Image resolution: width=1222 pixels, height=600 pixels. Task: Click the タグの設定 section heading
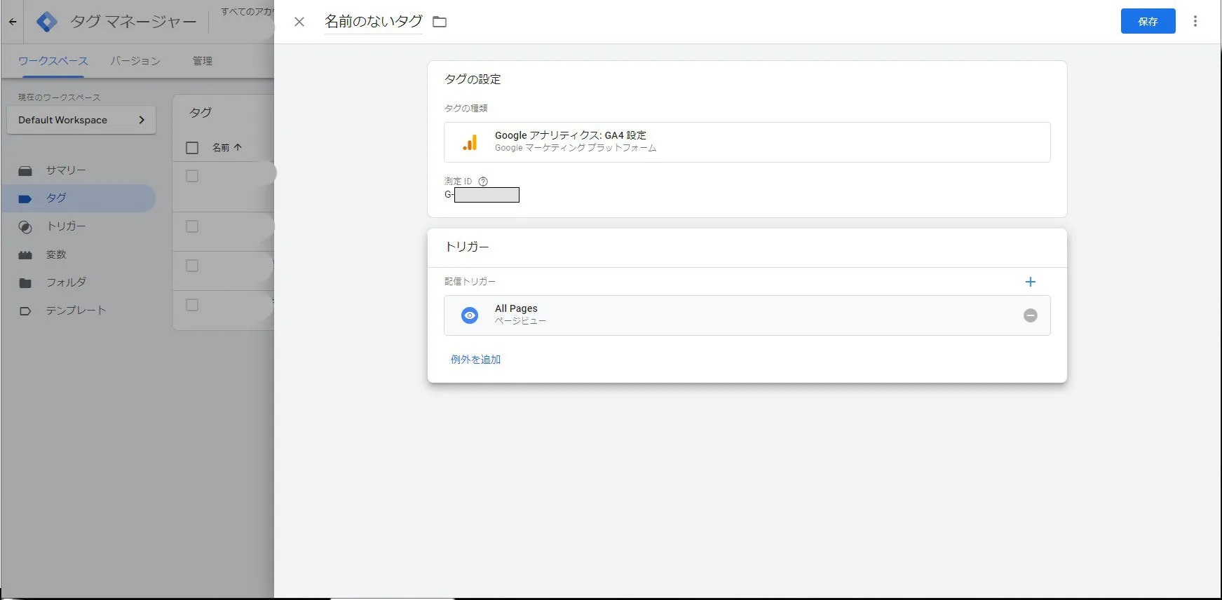(x=473, y=79)
